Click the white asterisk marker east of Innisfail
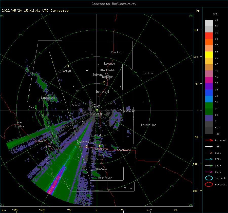228x213 pixels. 120,87
